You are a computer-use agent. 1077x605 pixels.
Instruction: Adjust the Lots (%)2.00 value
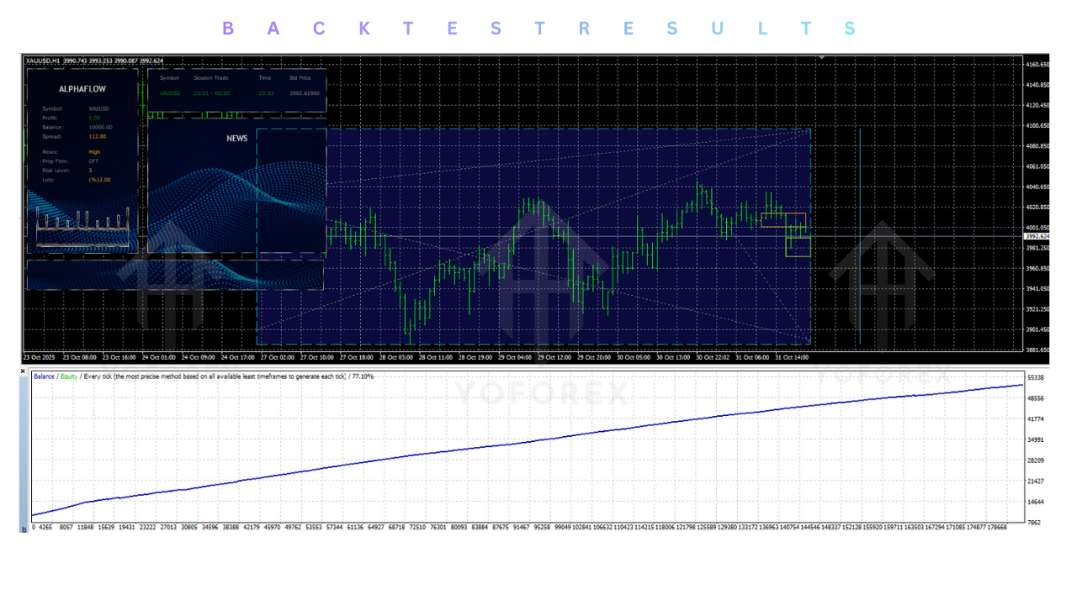coord(100,179)
